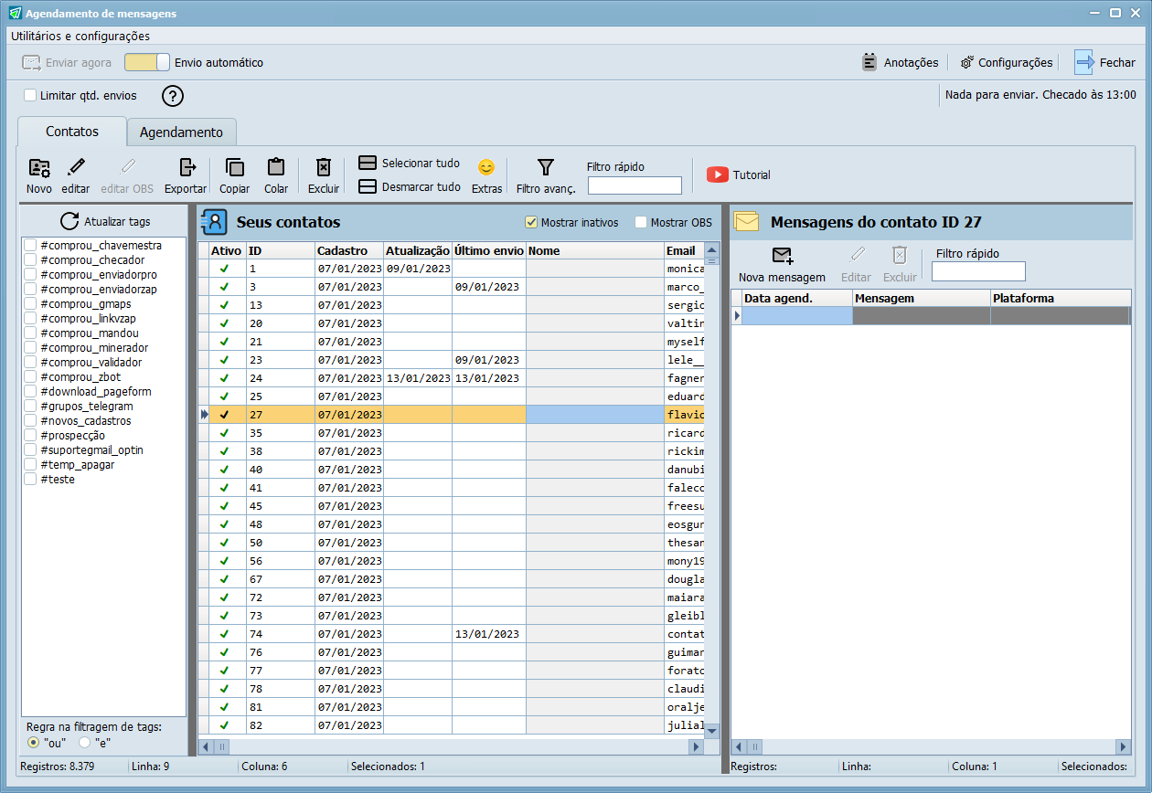Switch to the Agendamento tab
The height and width of the screenshot is (793, 1152).
(181, 132)
